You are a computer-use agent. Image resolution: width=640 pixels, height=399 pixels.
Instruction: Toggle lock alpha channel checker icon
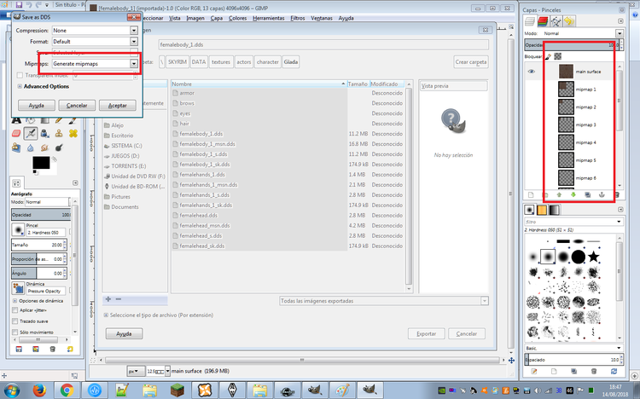pos(557,56)
